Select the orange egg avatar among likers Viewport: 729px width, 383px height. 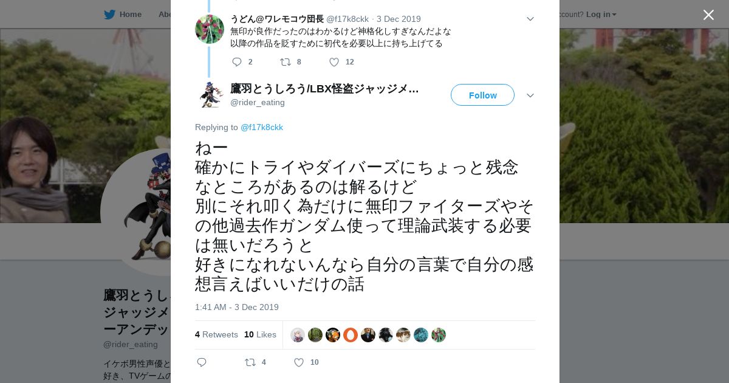point(351,335)
